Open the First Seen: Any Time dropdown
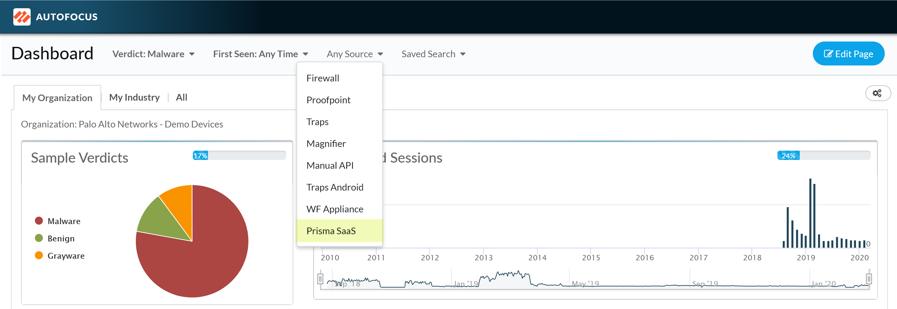Viewport: 897px width, 309px height. pyautogui.click(x=260, y=54)
